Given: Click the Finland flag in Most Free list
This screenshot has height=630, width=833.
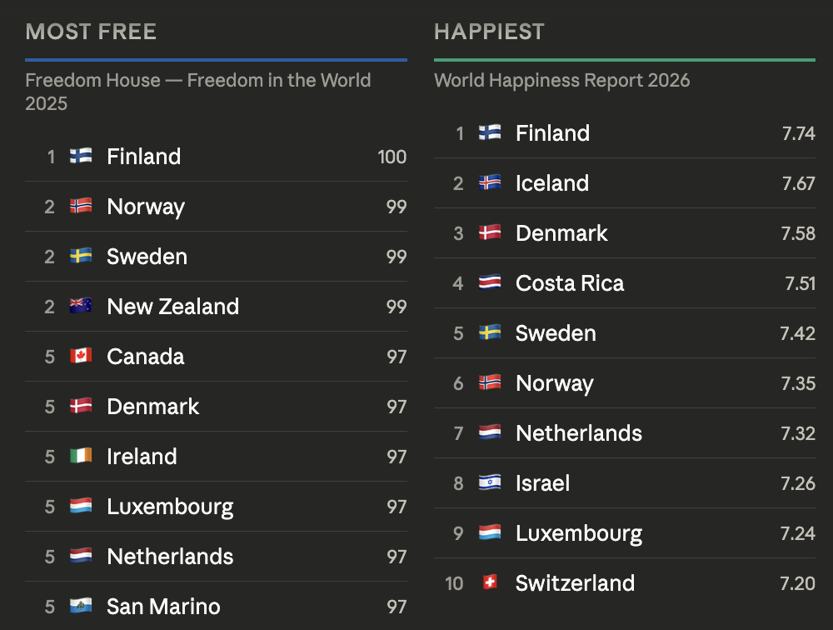Looking at the screenshot, I should click(81, 156).
